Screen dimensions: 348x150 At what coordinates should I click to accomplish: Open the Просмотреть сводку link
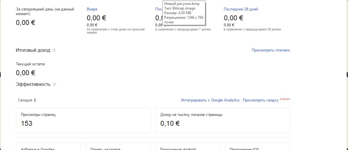tap(260, 100)
